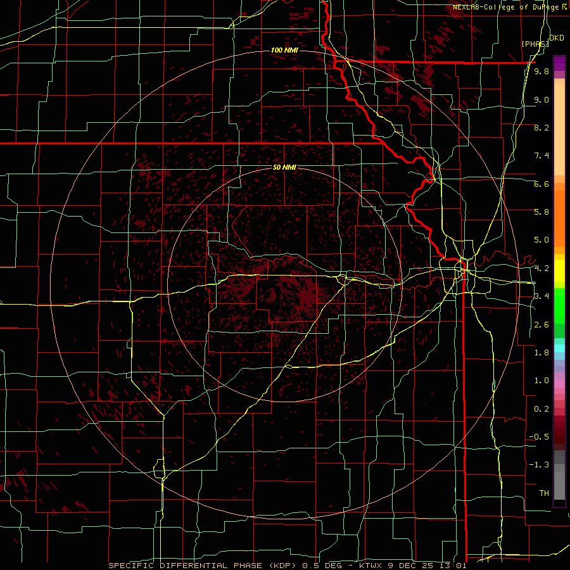This screenshot has width=570, height=570.
Task: Click the dark maroon segment of color bar
Action: coord(559,433)
